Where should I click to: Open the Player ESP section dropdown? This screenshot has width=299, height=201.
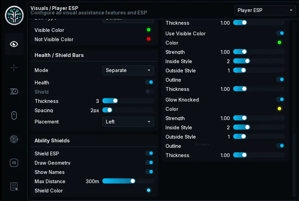[x=265, y=10]
